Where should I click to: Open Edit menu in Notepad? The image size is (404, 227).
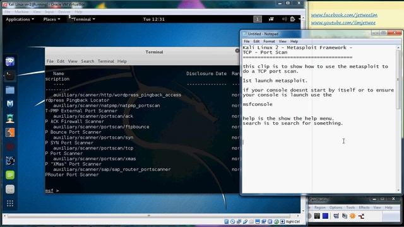[x=256, y=42]
